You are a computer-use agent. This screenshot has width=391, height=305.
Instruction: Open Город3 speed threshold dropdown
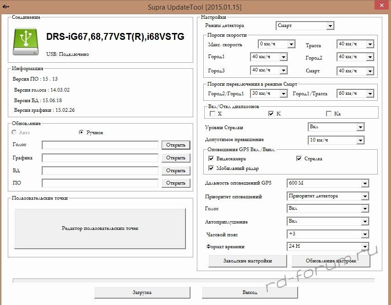pos(269,70)
